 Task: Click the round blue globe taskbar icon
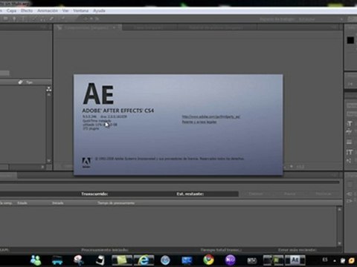165,260
